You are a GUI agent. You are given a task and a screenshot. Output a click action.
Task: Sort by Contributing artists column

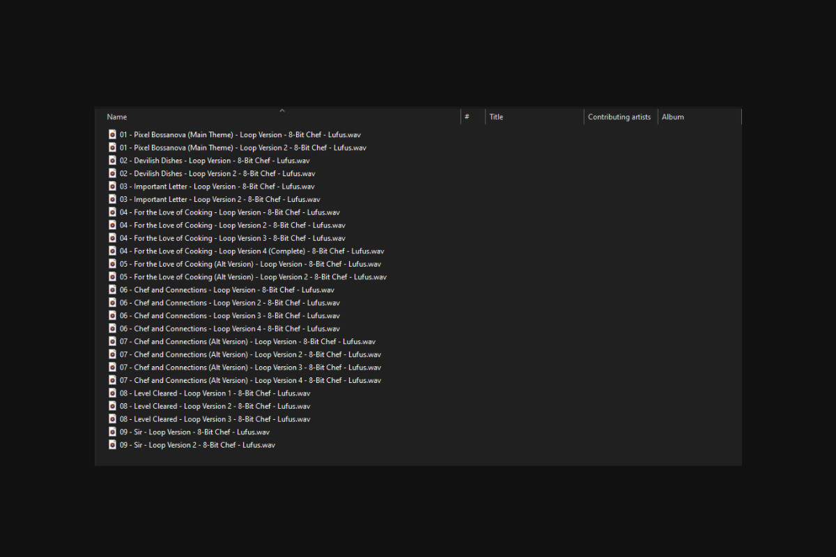[x=621, y=117]
